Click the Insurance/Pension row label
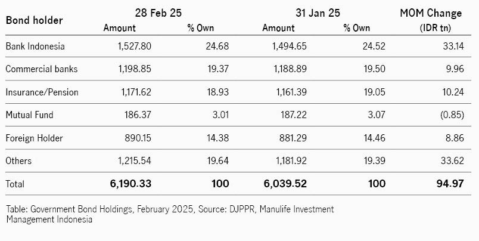Image resolution: width=479 pixels, height=241 pixels. coord(42,92)
